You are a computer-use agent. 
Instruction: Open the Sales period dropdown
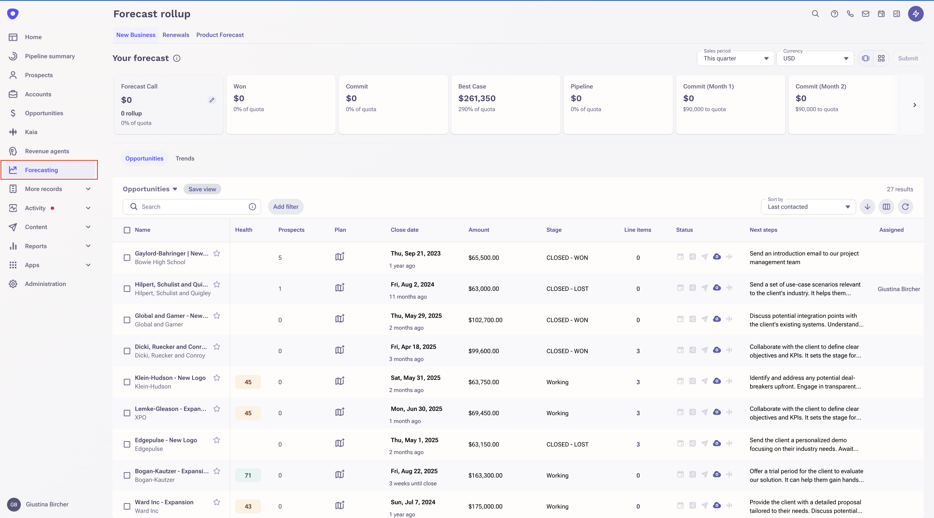coord(735,58)
